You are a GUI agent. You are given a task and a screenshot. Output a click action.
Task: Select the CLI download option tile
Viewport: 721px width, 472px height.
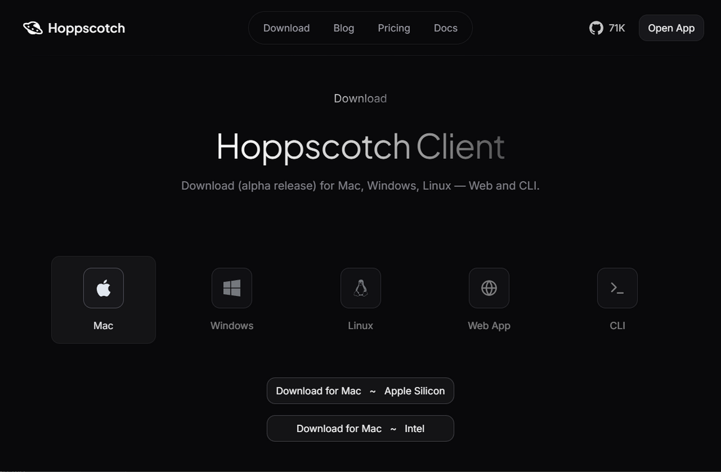point(617,299)
